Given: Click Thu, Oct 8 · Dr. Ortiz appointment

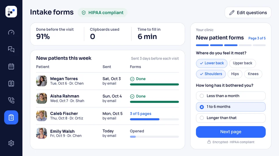Looking at the screenshot, I should click(x=67, y=118).
